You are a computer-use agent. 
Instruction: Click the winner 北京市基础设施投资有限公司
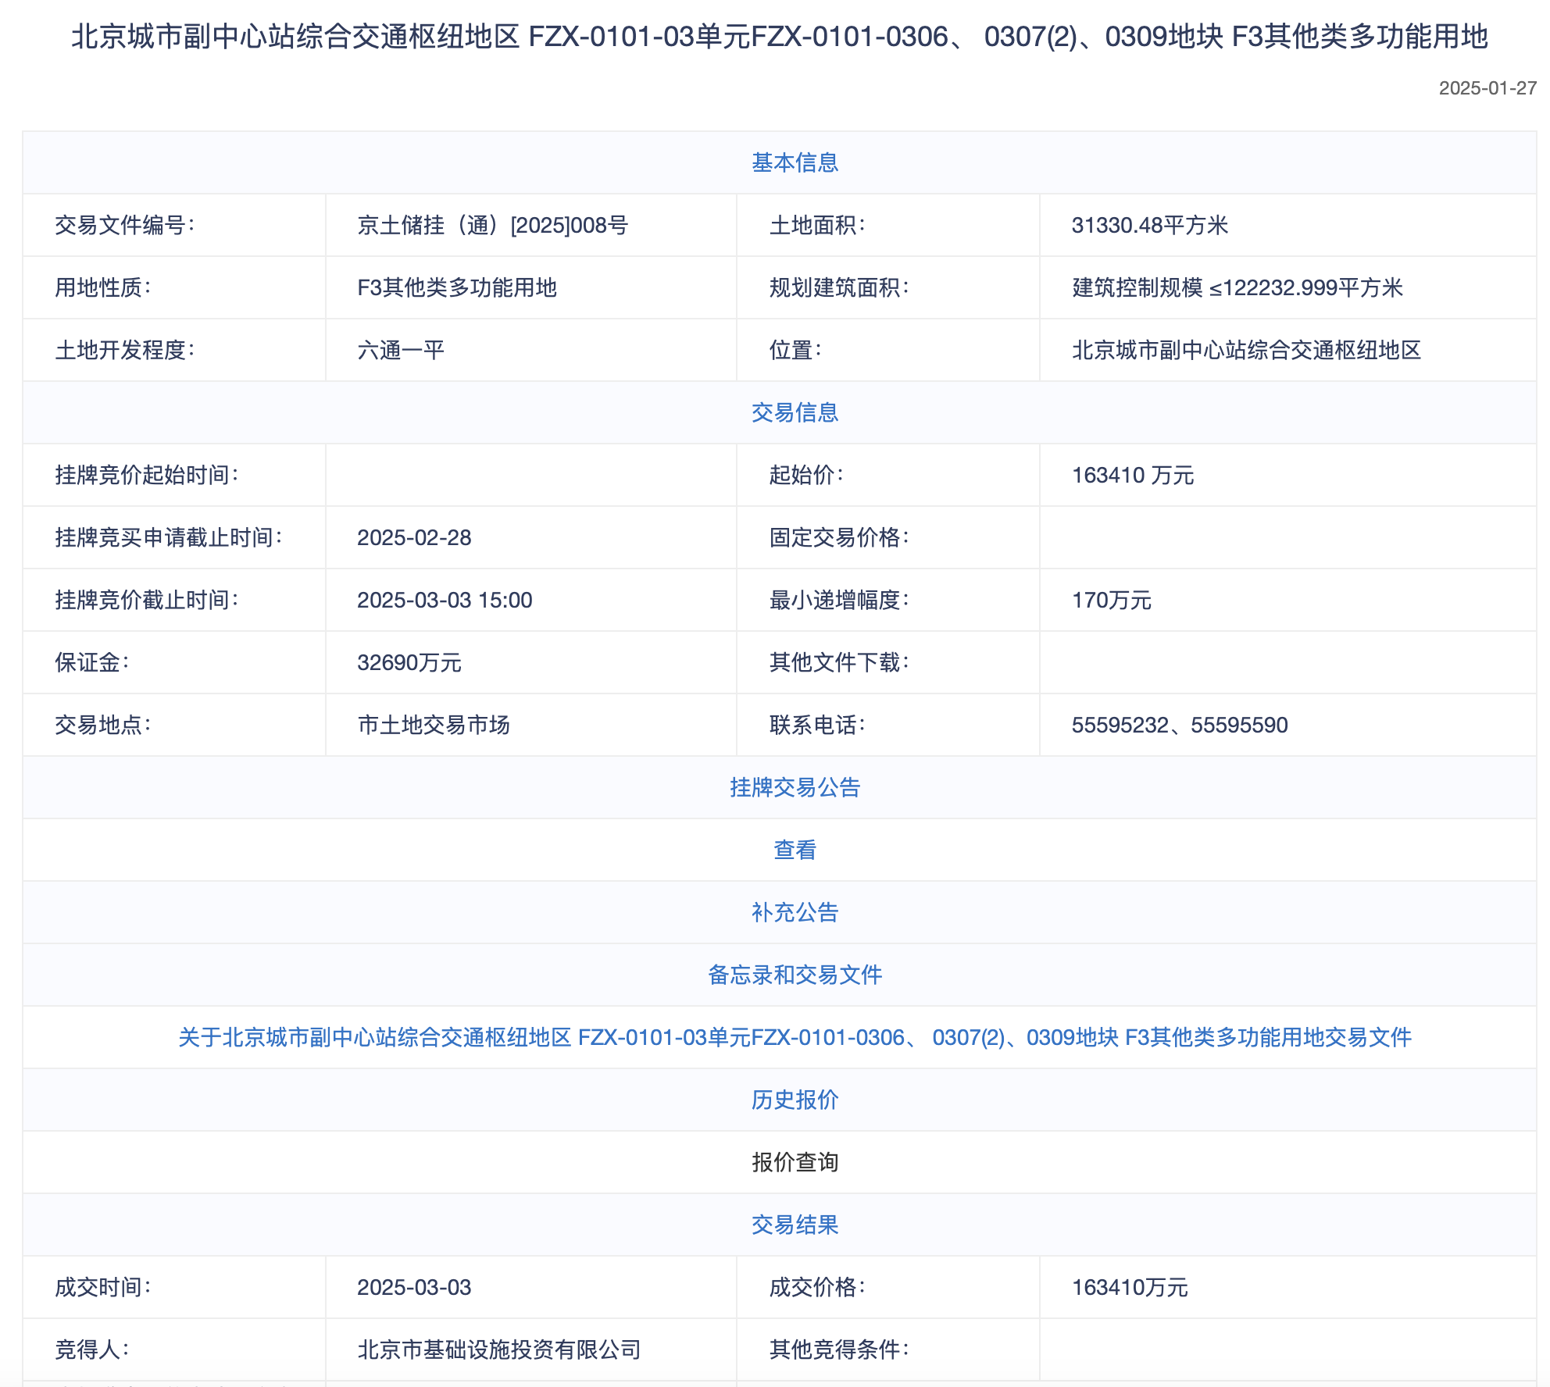coord(498,1350)
